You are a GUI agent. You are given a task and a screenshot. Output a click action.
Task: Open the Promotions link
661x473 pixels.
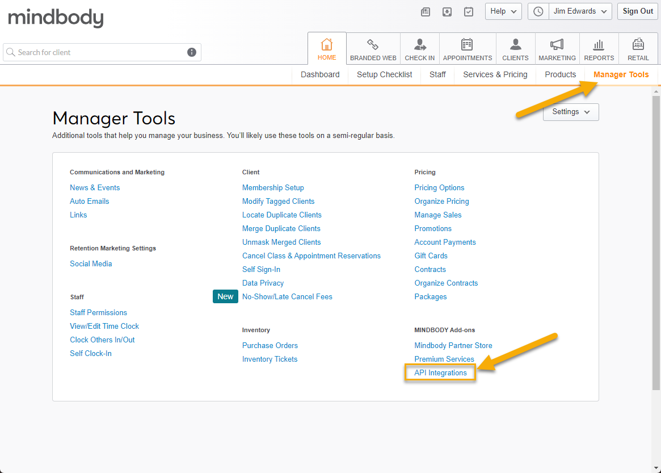(433, 229)
